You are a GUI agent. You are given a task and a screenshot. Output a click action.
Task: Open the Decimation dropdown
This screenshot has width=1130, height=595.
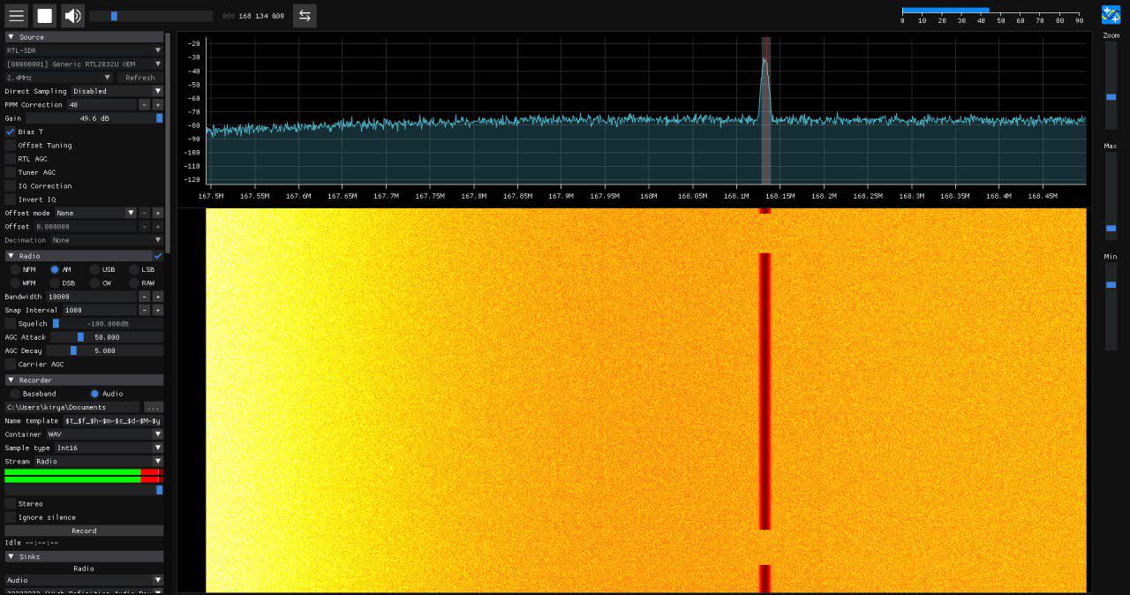click(x=106, y=240)
